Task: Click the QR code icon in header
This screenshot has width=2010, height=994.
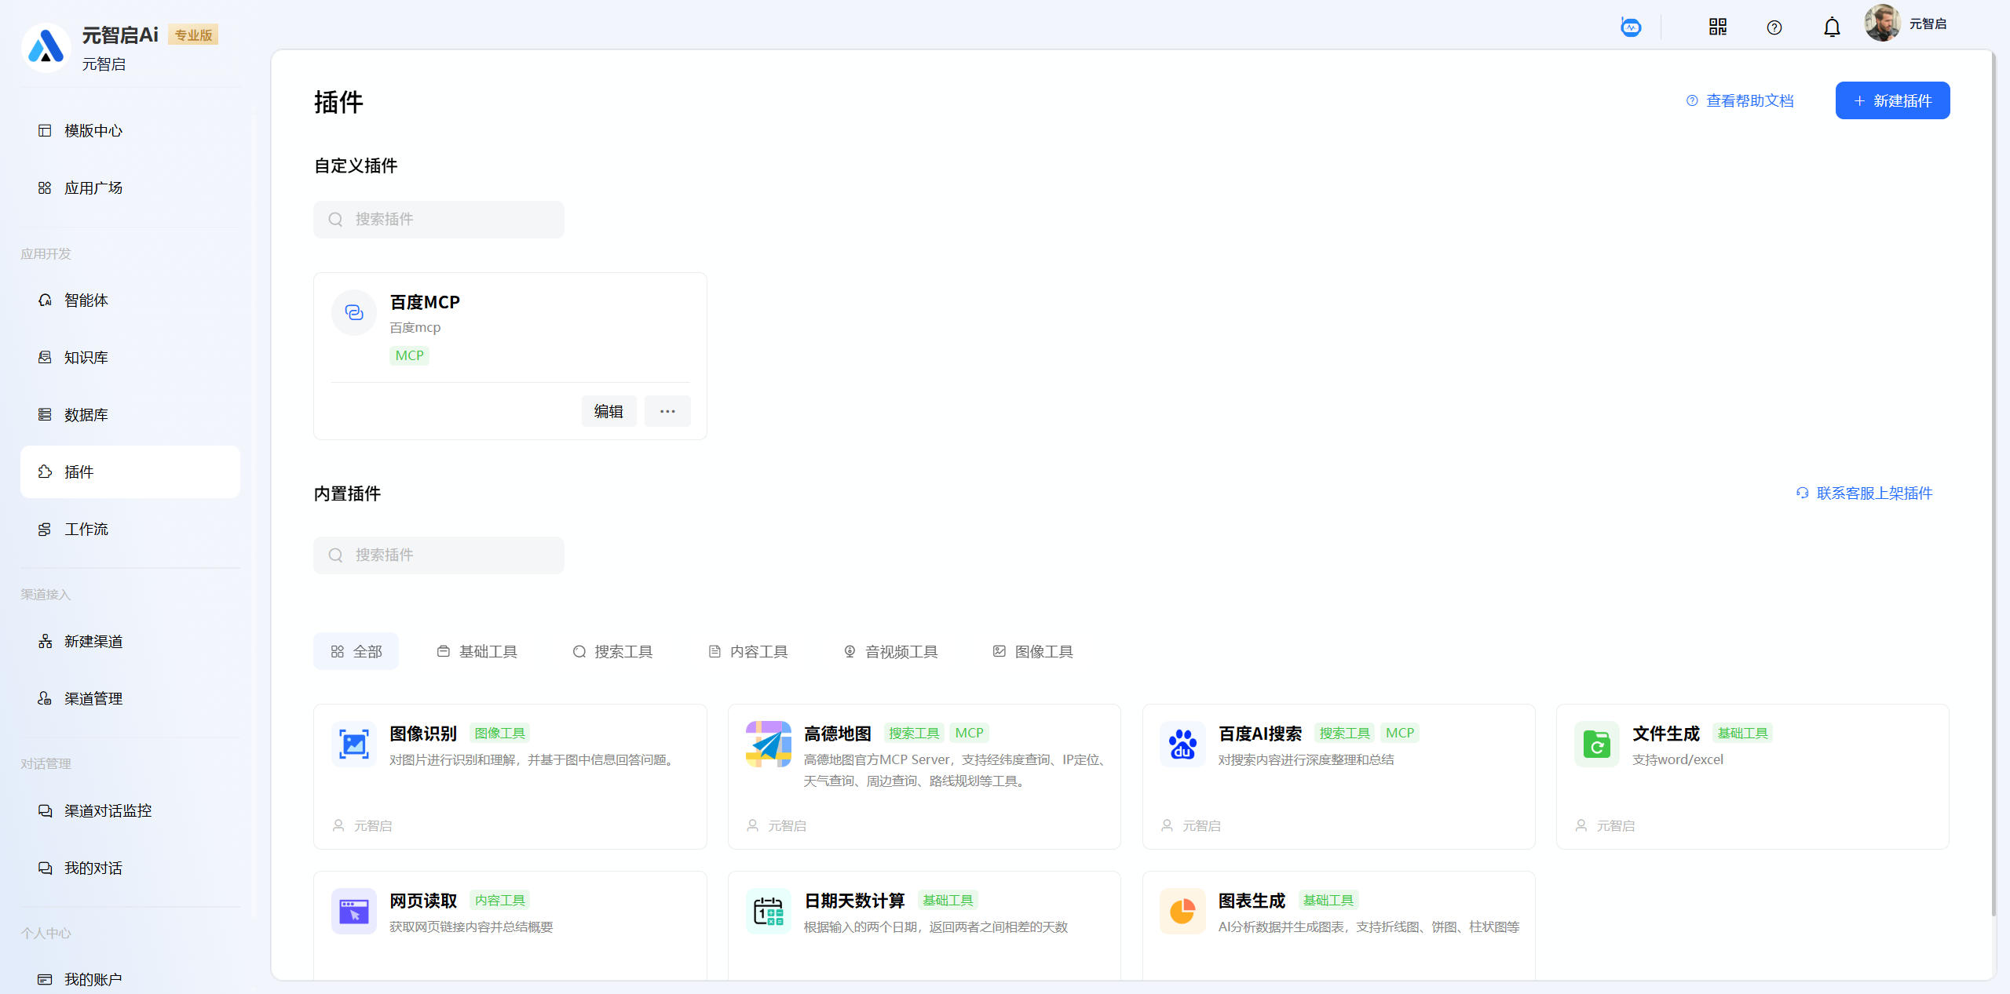Action: click(1717, 27)
